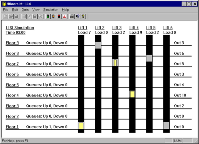This screenshot has width=199, height=144.
Task: Click the LISI Simulation heading
Action: click(20, 28)
